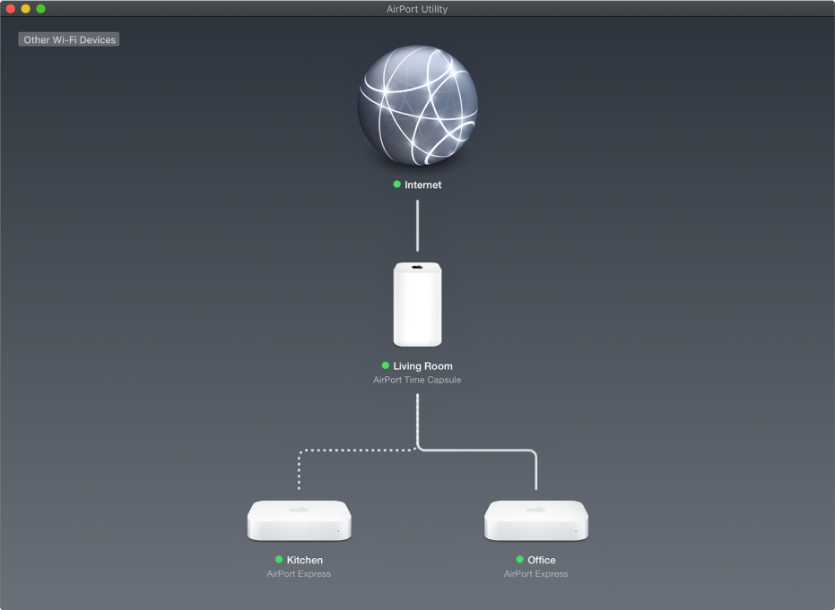835x610 pixels.
Task: Click the green status indicator next to Living Room
Action: (386, 365)
